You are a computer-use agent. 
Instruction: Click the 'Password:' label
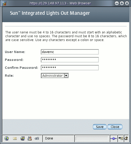[x=14, y=60]
